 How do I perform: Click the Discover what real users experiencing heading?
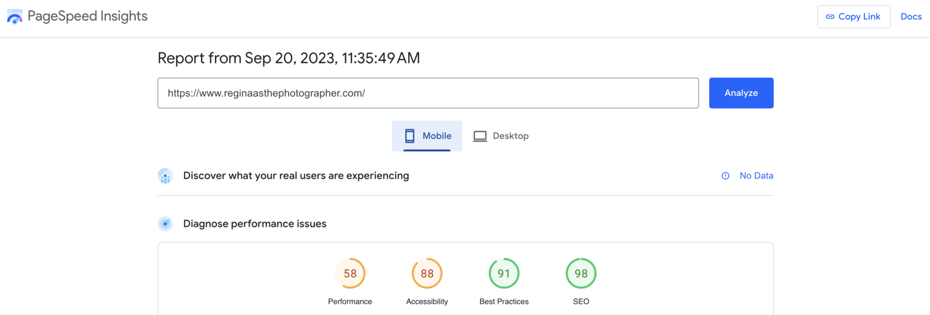tap(296, 176)
